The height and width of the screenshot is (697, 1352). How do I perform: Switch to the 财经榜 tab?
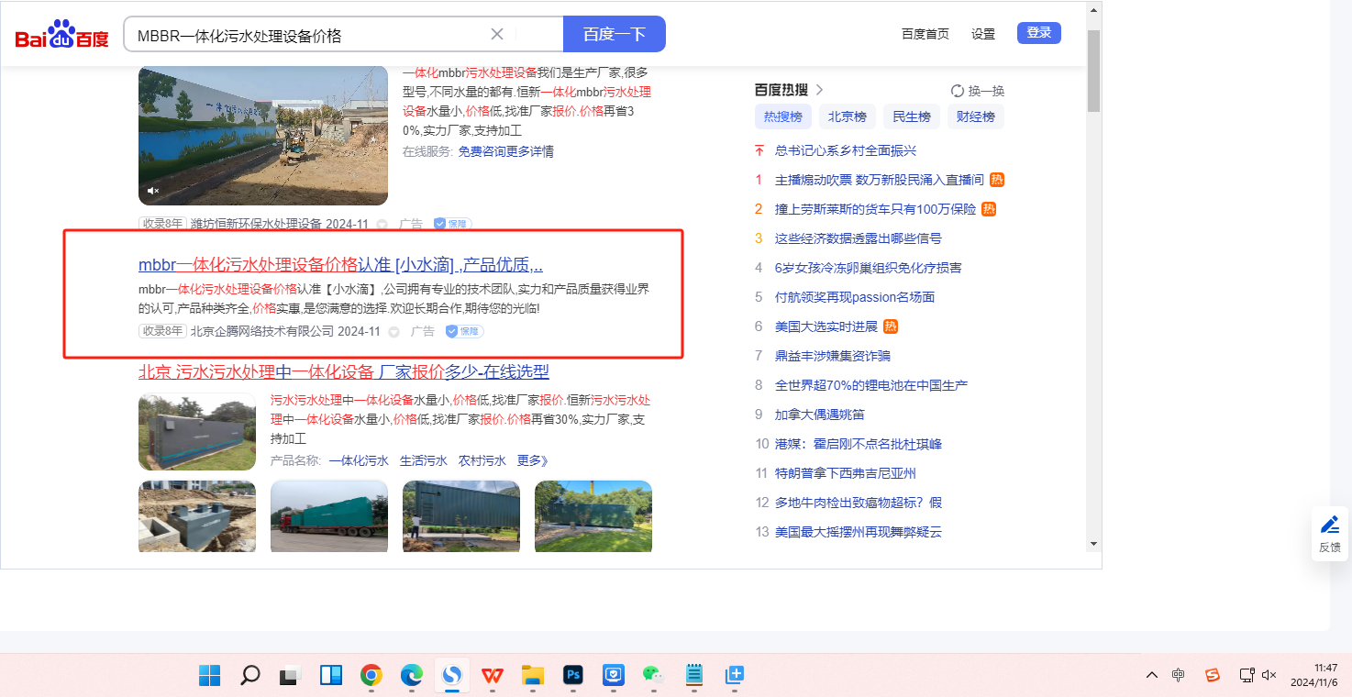(x=975, y=116)
